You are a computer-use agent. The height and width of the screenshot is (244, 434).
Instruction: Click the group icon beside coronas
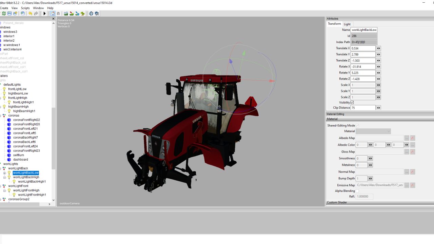tap(4, 116)
